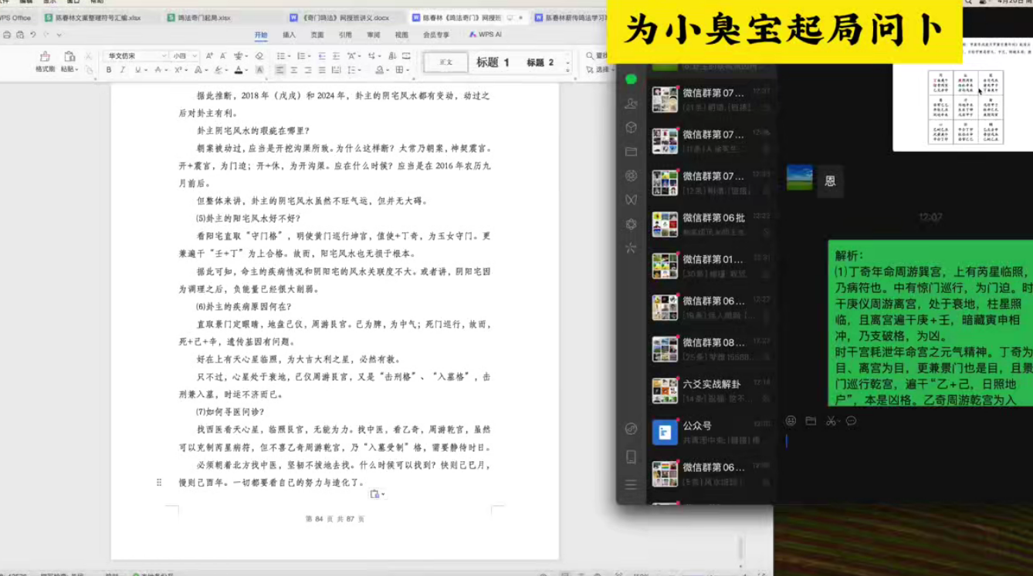
Task: Click the Paste (粘贴) clipboard icon
Action: (69, 56)
